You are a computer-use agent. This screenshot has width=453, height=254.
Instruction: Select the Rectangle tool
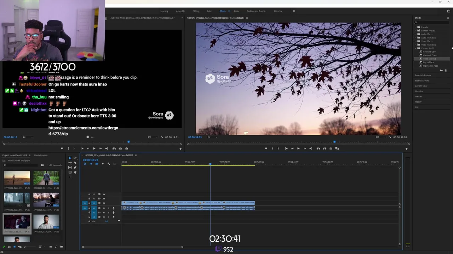coord(70,172)
